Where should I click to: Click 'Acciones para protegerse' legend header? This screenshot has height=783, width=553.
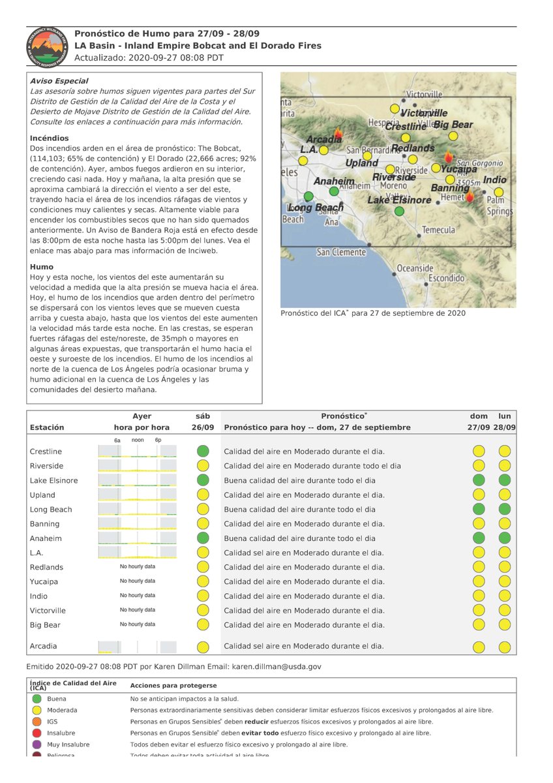173,686
